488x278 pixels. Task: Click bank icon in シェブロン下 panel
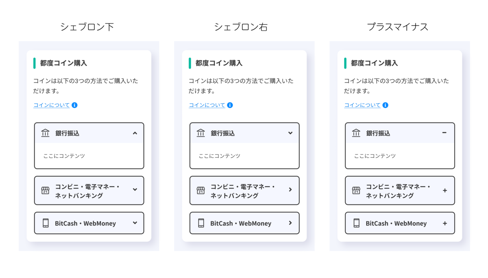(45, 133)
